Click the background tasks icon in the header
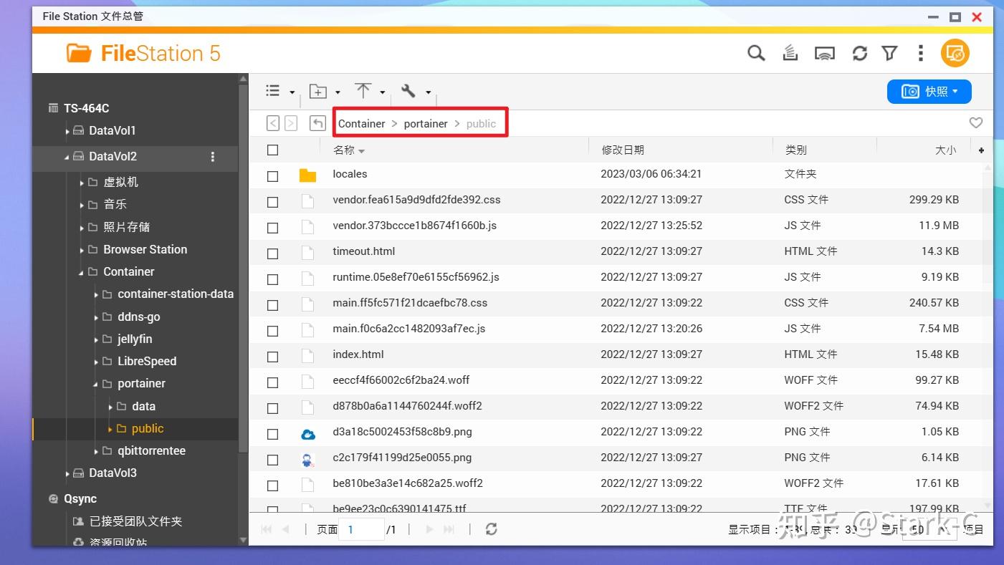Image resolution: width=1004 pixels, height=565 pixels. [x=790, y=52]
